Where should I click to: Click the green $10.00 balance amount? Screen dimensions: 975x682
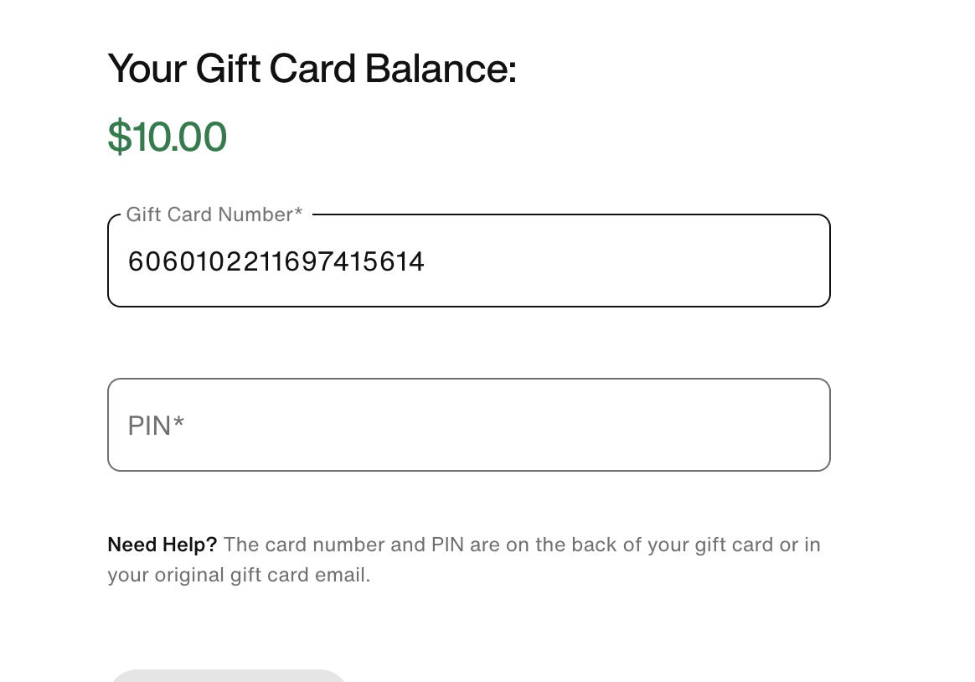pos(168,137)
